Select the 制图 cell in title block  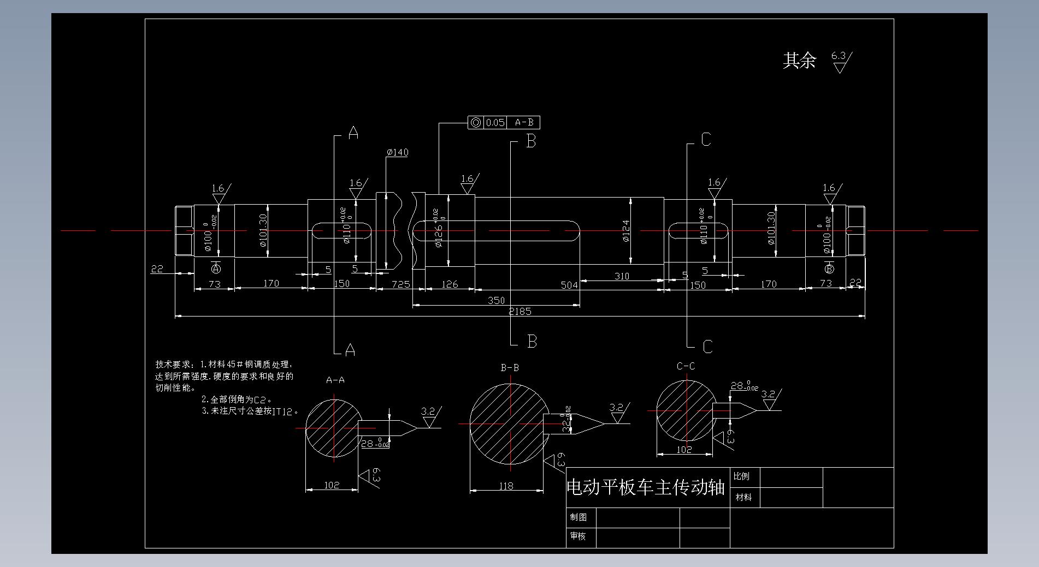(x=578, y=517)
